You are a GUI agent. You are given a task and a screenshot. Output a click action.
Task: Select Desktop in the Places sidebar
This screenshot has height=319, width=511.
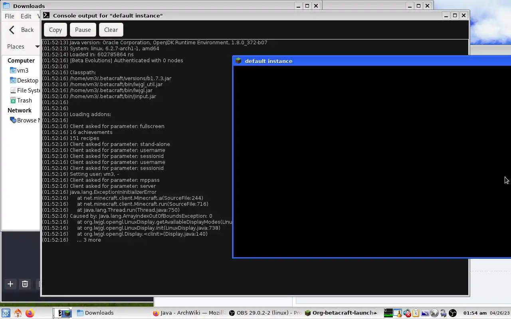coord(24,81)
